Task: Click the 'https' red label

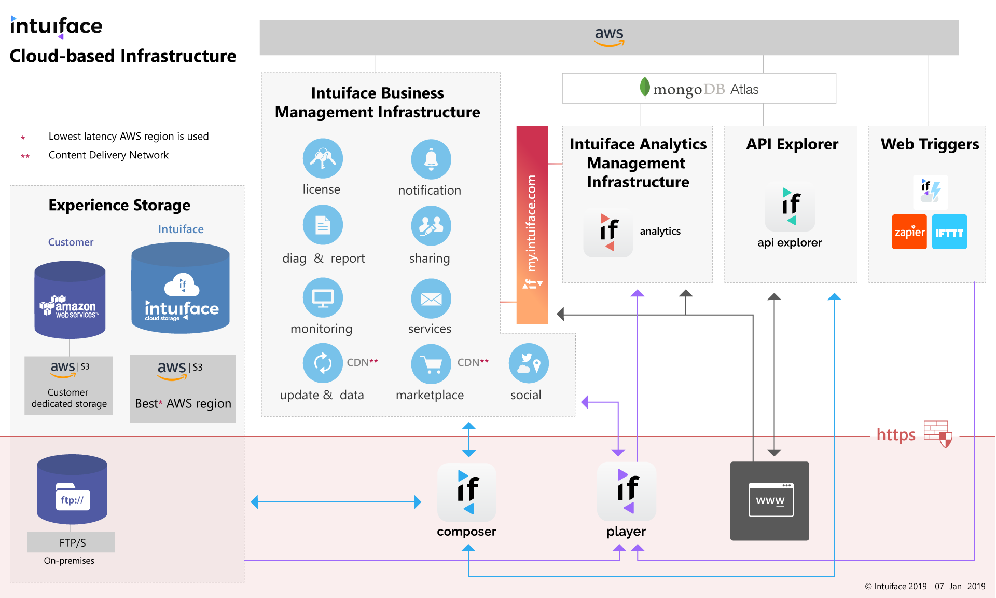Action: [x=896, y=434]
